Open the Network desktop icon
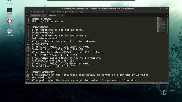 9,33
